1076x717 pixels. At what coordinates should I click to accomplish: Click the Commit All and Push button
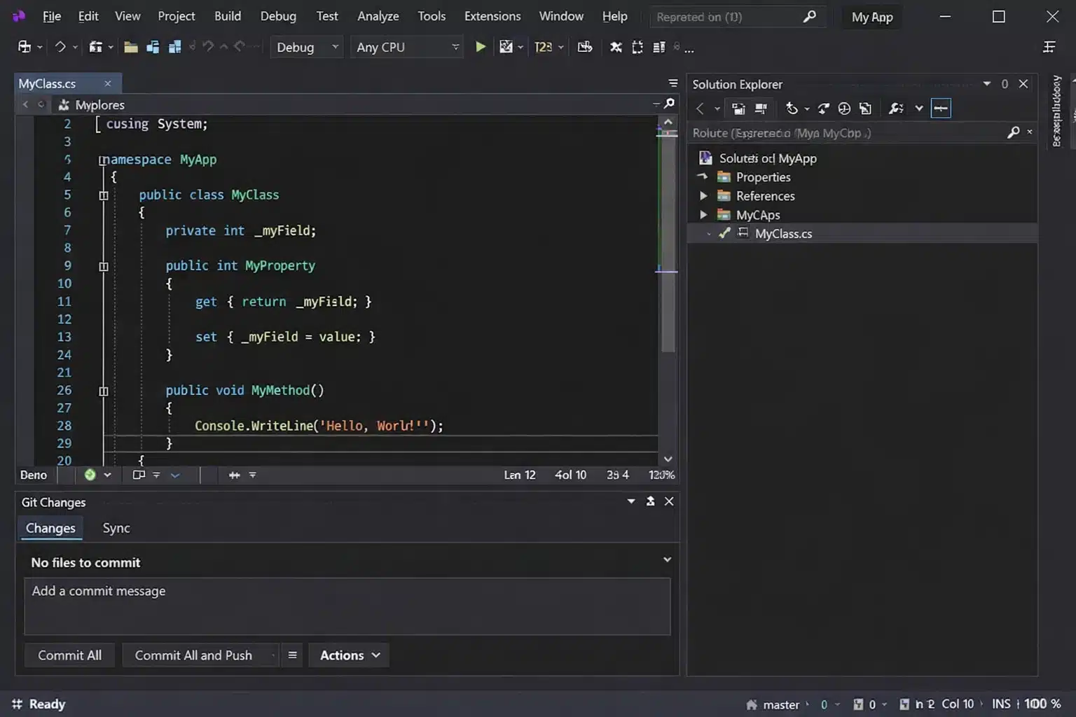tap(193, 655)
